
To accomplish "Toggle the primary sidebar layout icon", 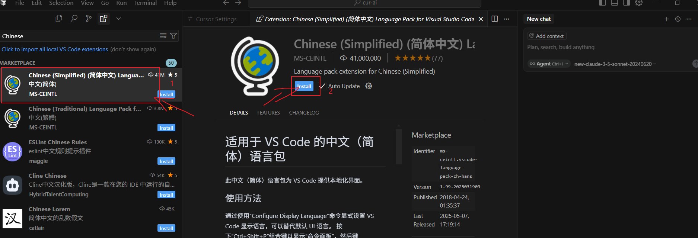I will [x=602, y=3].
